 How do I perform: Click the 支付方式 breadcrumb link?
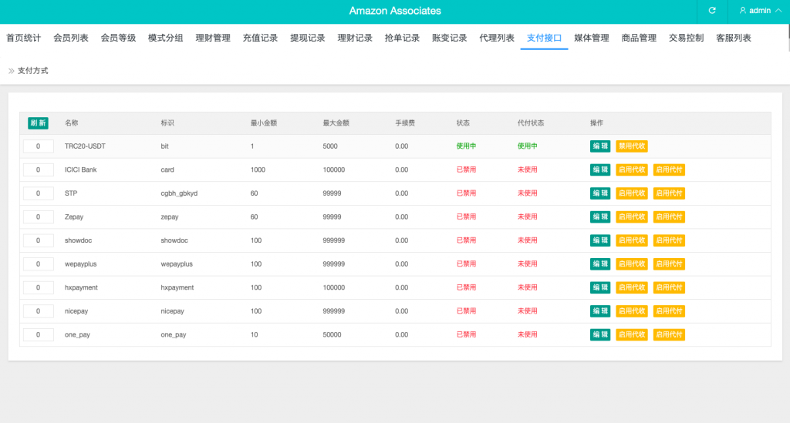point(32,70)
